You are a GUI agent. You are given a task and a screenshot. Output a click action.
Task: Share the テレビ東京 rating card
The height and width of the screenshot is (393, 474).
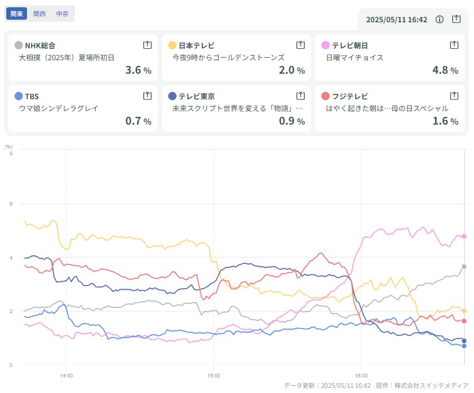301,96
